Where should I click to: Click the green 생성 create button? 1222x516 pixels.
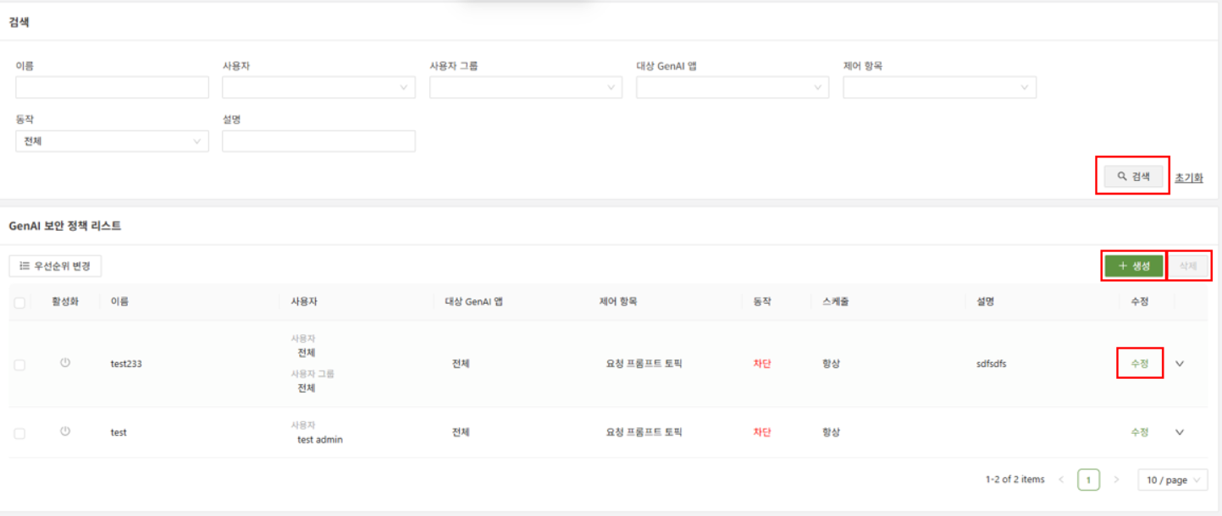tap(1133, 266)
